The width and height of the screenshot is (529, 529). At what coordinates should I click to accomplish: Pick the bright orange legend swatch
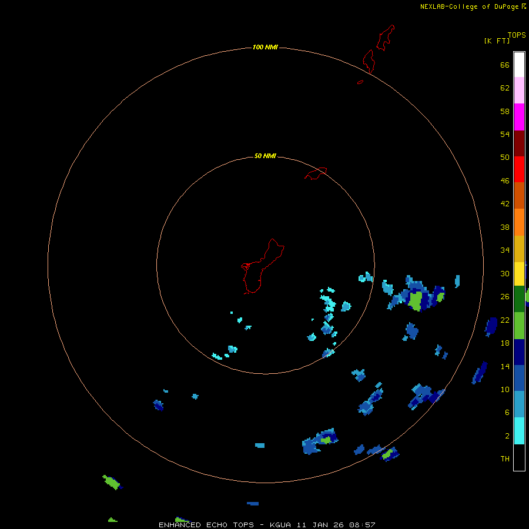[x=519, y=222]
